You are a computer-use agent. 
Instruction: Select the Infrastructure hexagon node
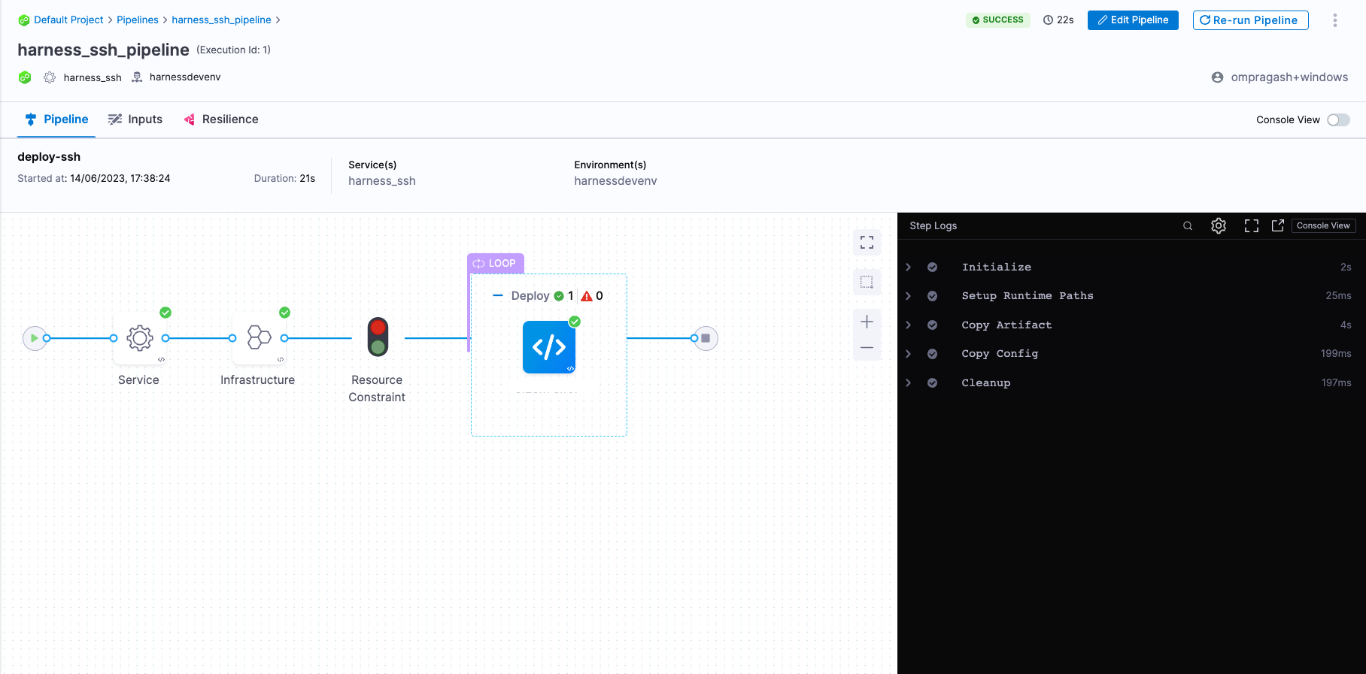pyautogui.click(x=259, y=338)
